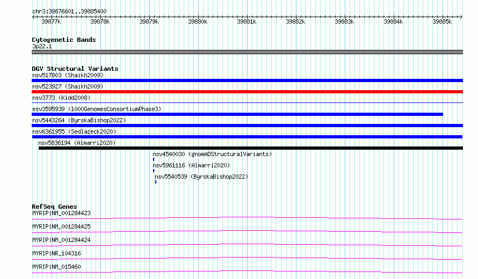The image size is (478, 279).
Task: Click the 39883k ruler tick label
Action: coord(344,21)
